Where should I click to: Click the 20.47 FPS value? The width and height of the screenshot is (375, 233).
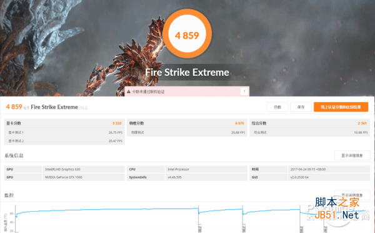(x=116, y=141)
